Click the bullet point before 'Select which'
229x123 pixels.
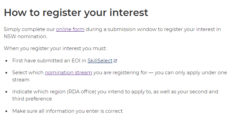tap(6, 73)
